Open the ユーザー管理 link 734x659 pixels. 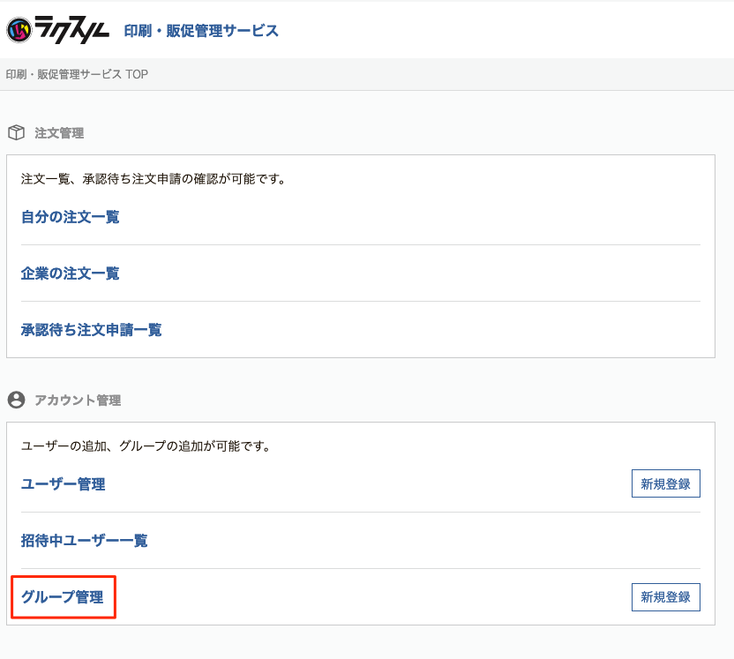tap(64, 484)
